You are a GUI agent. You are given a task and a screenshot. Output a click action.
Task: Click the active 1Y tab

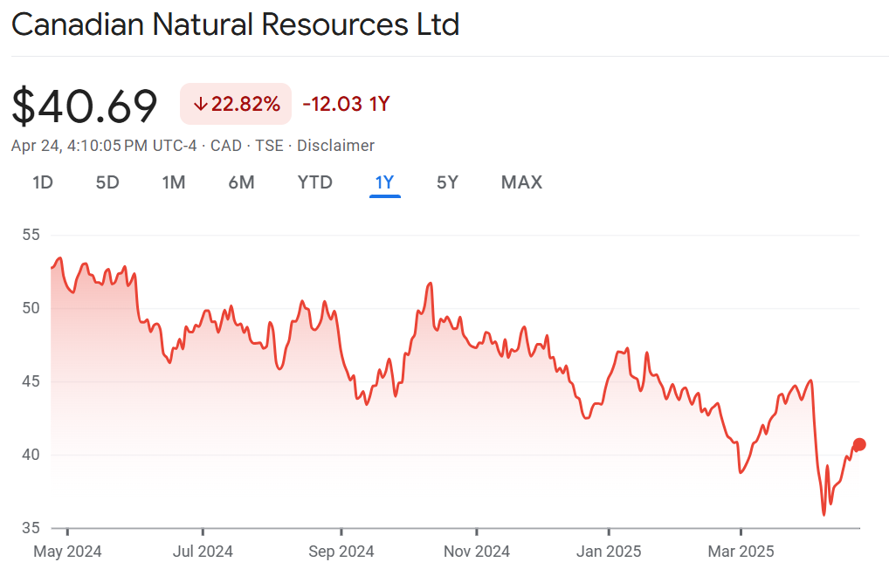(384, 182)
